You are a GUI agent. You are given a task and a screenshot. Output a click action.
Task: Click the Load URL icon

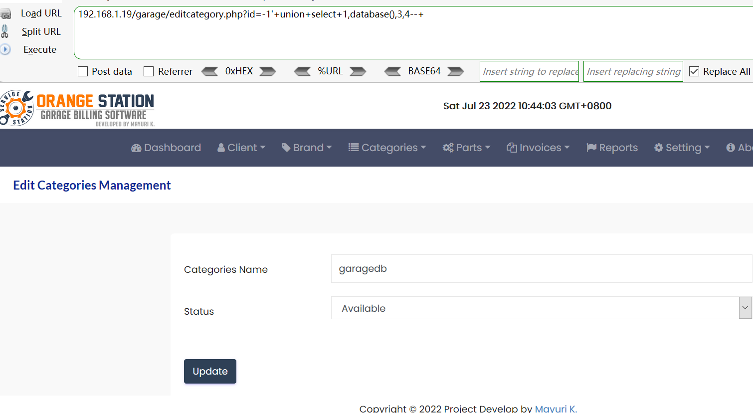click(x=5, y=14)
